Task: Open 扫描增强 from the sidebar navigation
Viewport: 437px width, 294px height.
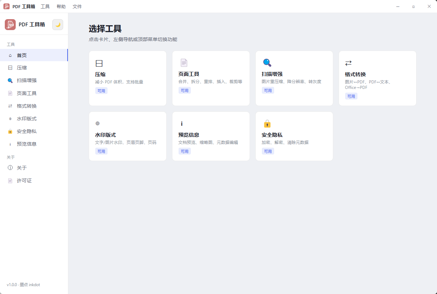Action: 34,81
